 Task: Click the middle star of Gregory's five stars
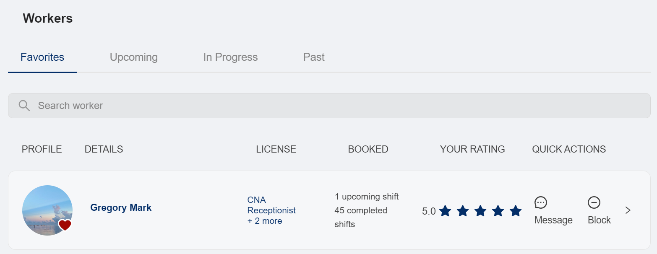point(481,211)
